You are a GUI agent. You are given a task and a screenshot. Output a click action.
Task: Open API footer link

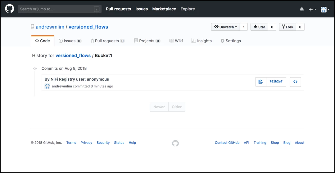pos(247,143)
